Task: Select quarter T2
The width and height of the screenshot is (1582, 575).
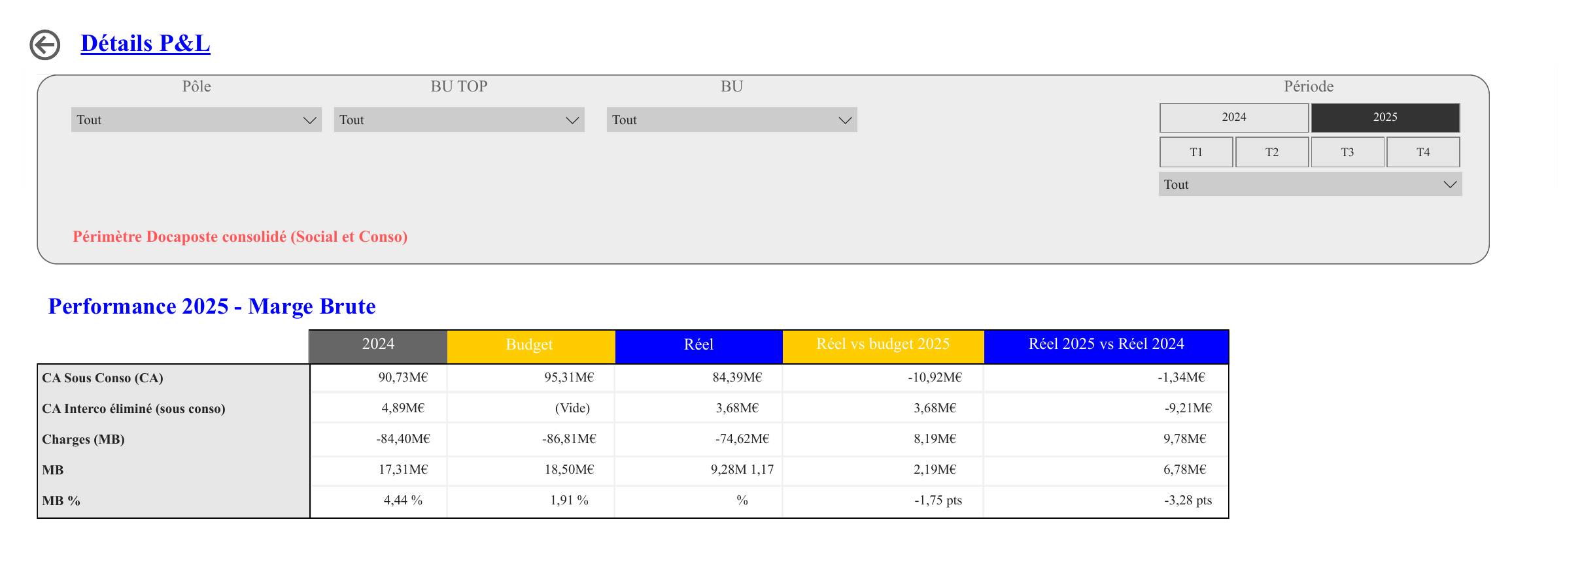Action: pos(1272,152)
